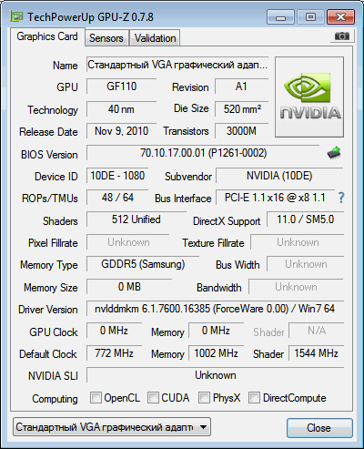Go to the Validation tab

click(x=155, y=38)
